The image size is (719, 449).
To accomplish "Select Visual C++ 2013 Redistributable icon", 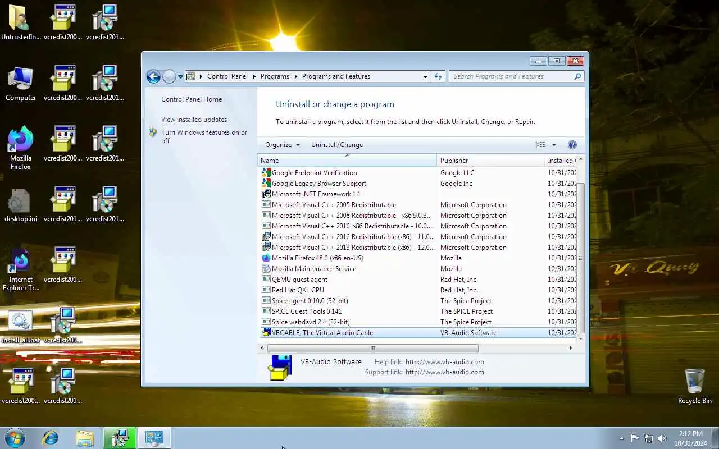I will [266, 248].
